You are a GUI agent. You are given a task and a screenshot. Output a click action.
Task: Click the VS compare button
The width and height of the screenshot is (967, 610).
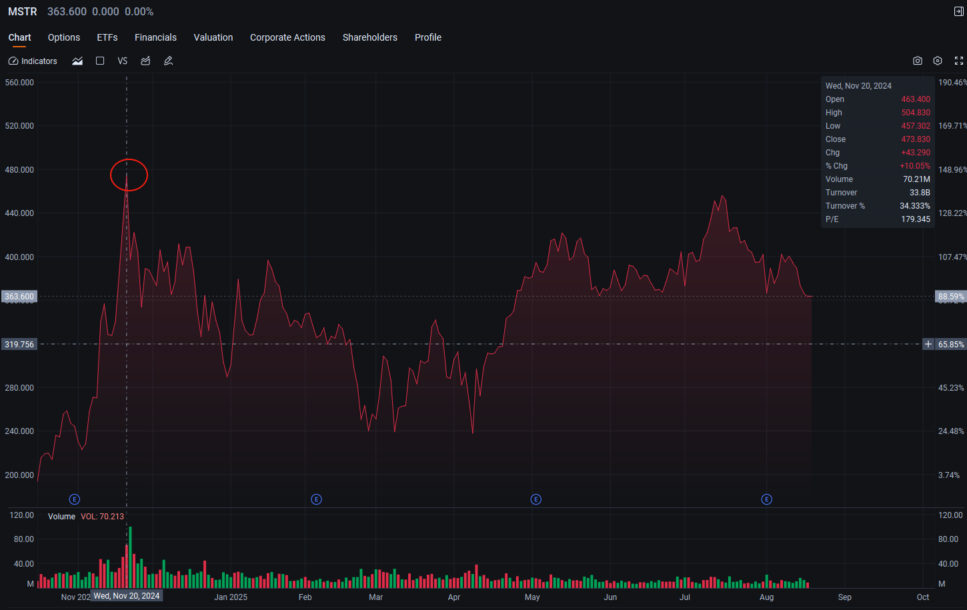[x=123, y=61]
